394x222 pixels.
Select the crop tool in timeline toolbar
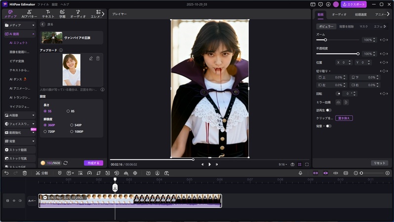99,173
